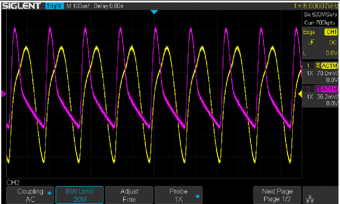Click the Trig'd status indicator

[54, 6]
